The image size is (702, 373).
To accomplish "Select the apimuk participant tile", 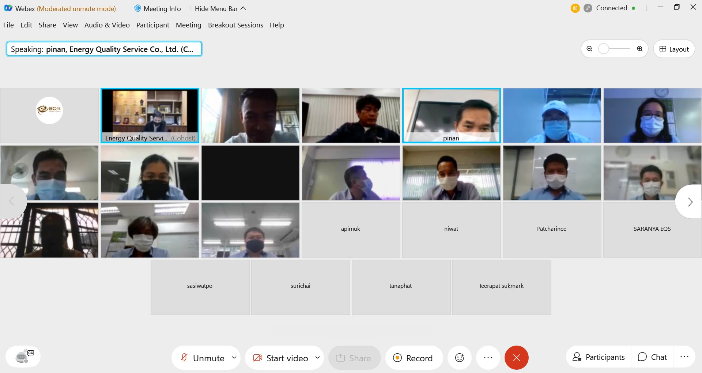I will [351, 230].
